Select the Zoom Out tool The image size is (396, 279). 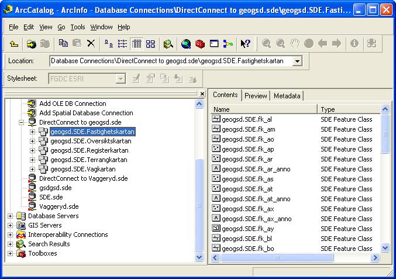(280, 44)
